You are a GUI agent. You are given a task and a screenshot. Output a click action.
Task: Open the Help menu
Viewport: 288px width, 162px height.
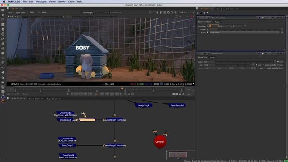[x=79, y=2]
